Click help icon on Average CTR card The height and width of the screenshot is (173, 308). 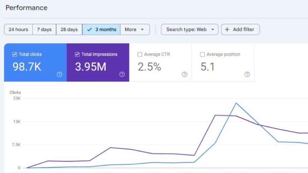point(185,74)
